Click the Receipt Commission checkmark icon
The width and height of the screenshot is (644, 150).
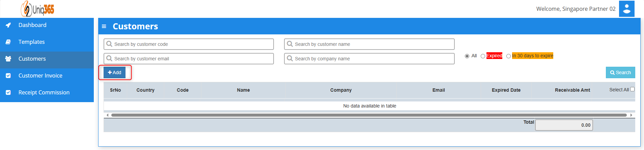coord(8,93)
